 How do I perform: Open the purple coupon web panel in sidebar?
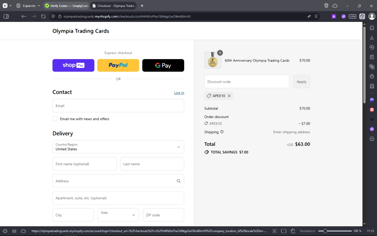(372, 129)
